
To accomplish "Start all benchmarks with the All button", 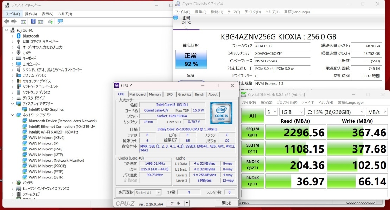I will coord(252,116).
